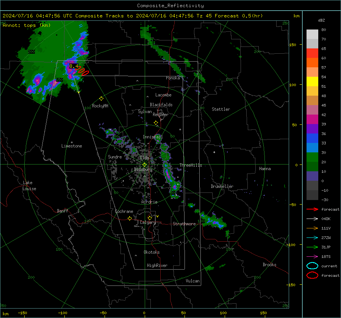Click the Banff label
This screenshot has width=341, height=318.
[x=63, y=211]
